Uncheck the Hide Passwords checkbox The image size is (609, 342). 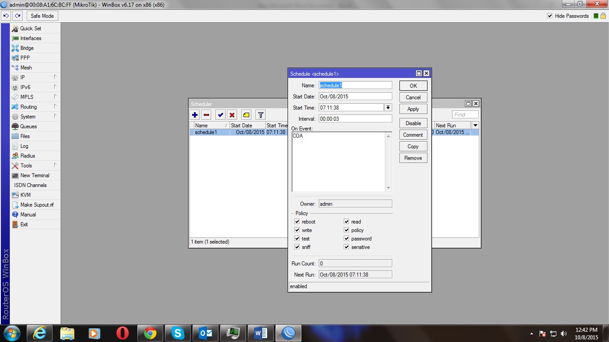pos(550,16)
